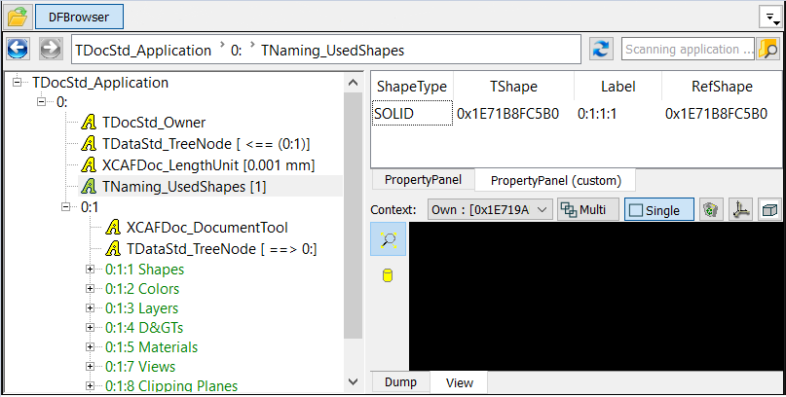Select the DFBrowser tab button
Viewport: 786px width, 397px height.
[x=79, y=17]
